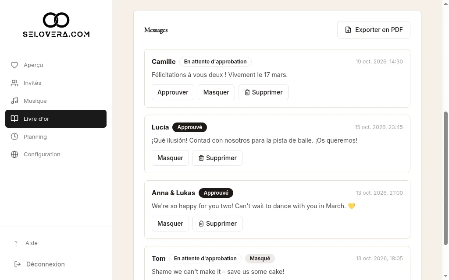The image size is (449, 280).
Task: Click the page vertical scrollbar thumb
Action: click(445, 178)
